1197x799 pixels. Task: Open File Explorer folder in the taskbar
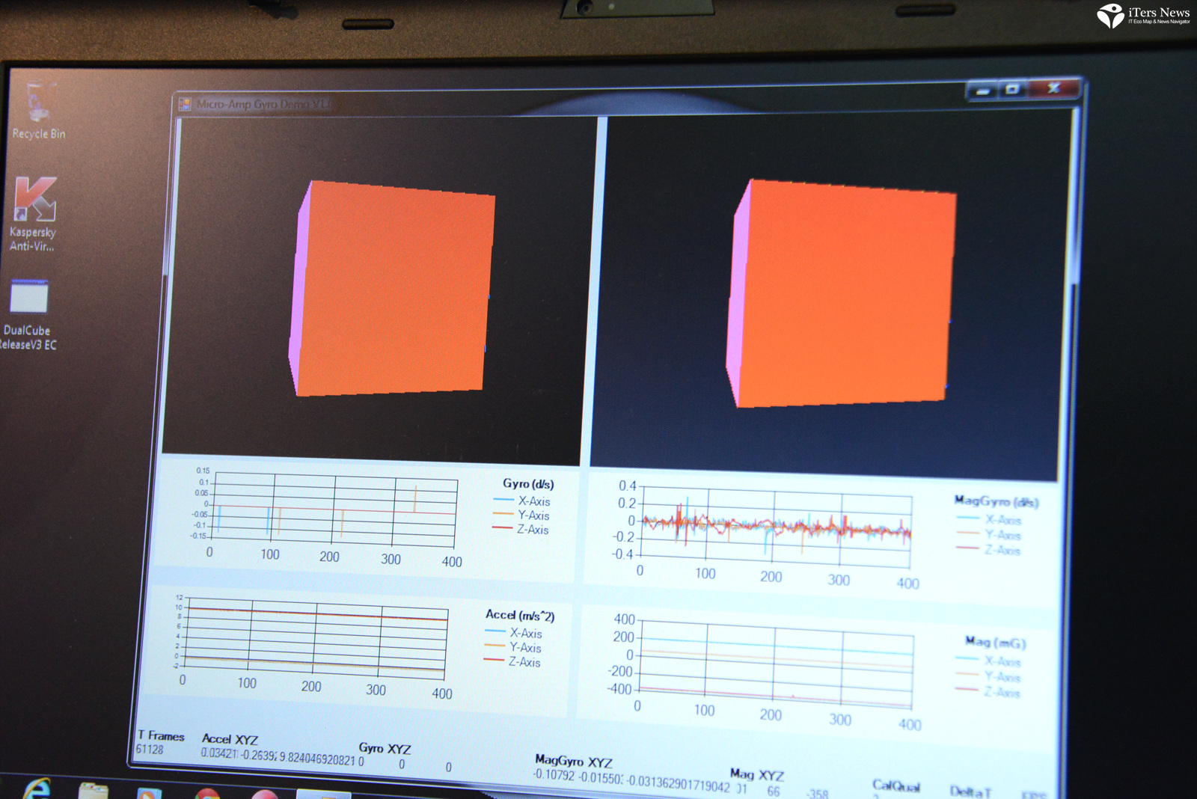click(93, 790)
